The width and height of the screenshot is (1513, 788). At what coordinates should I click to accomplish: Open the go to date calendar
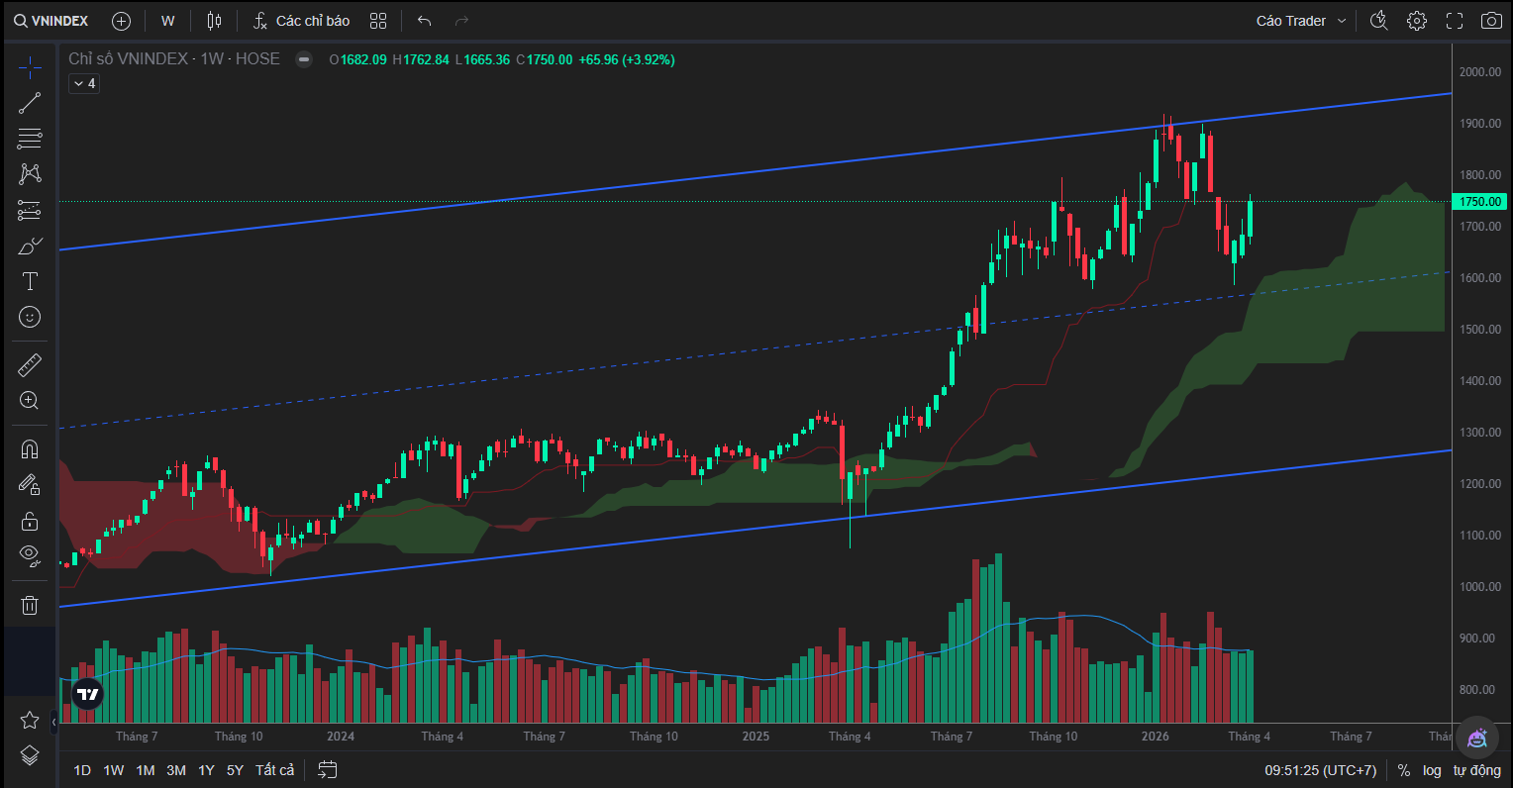[328, 770]
